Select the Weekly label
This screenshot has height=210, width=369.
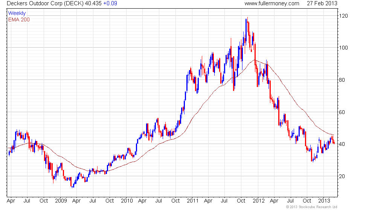[x=17, y=13]
